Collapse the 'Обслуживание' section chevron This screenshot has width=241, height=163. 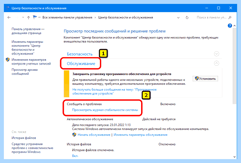[217, 63]
